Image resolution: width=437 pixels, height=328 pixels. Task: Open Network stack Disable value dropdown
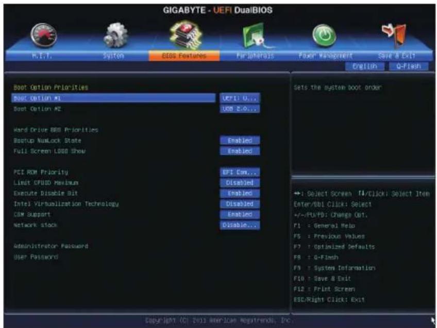pyautogui.click(x=240, y=225)
